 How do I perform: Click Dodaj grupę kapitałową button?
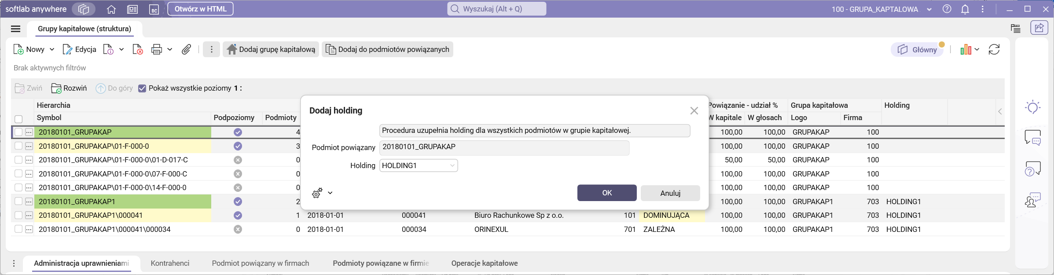click(x=271, y=49)
